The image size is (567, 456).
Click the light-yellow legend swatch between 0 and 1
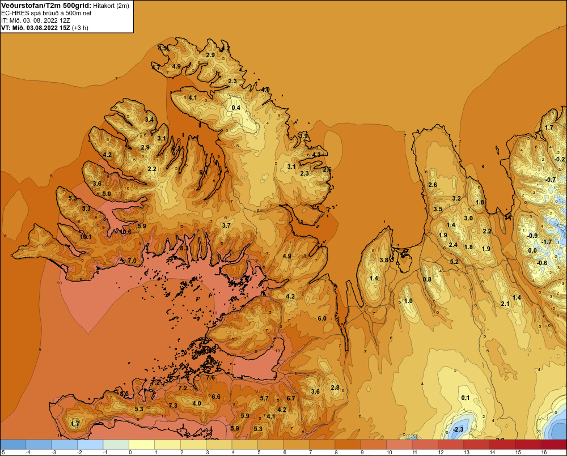142,444
